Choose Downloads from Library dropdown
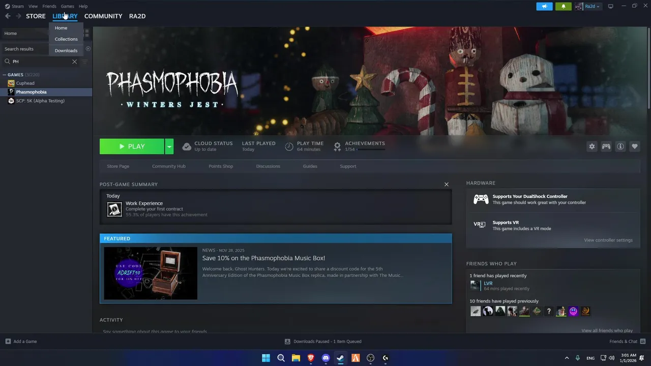This screenshot has width=651, height=366. 66,51
